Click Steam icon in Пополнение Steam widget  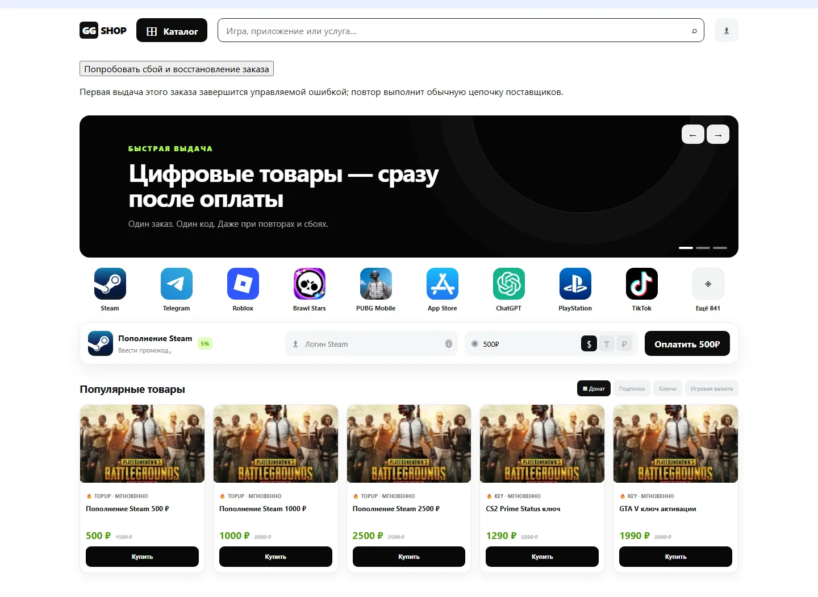tap(101, 343)
